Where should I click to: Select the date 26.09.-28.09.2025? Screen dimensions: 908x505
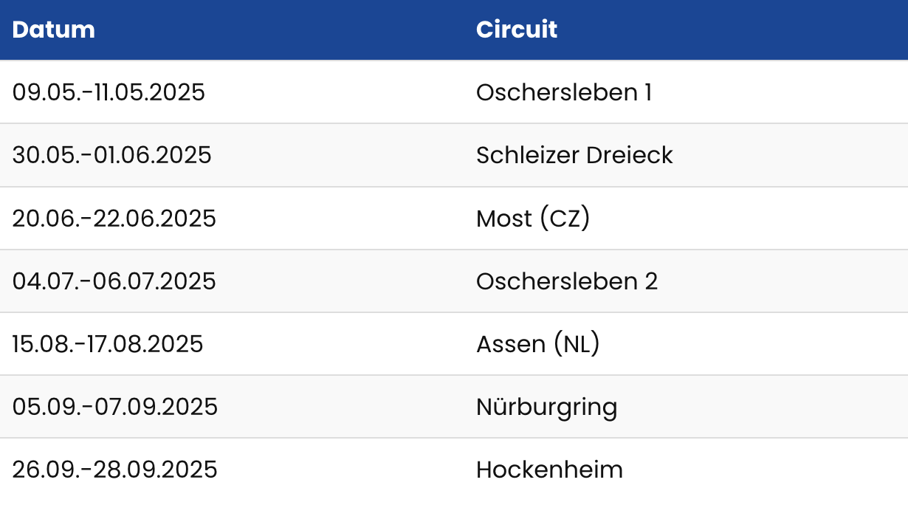click(x=114, y=470)
